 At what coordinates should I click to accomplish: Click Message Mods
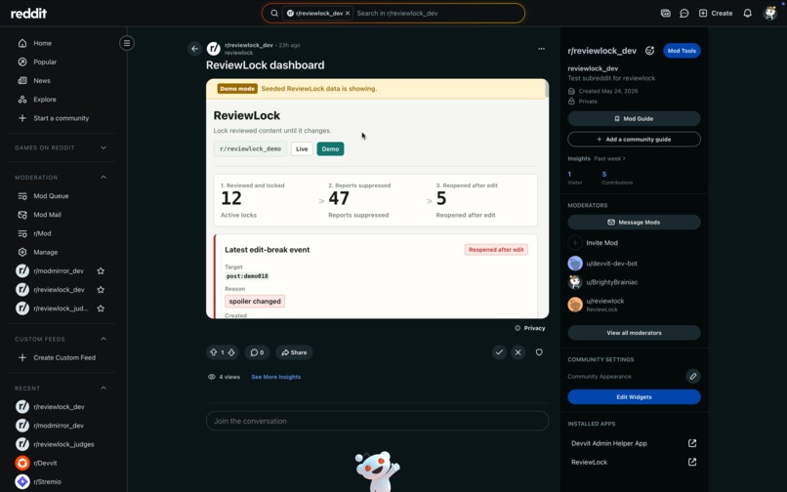point(634,222)
